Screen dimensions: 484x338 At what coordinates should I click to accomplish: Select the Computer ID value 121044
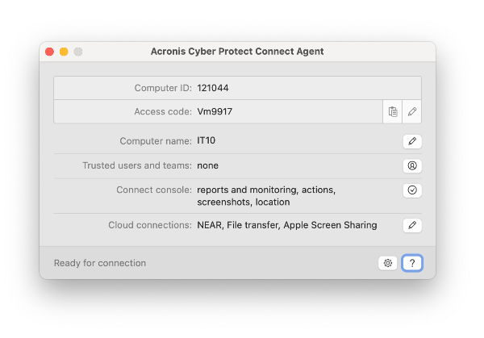213,88
